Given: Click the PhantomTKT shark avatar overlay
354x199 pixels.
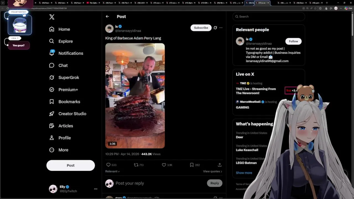Looking at the screenshot, I should [x=20, y=25].
